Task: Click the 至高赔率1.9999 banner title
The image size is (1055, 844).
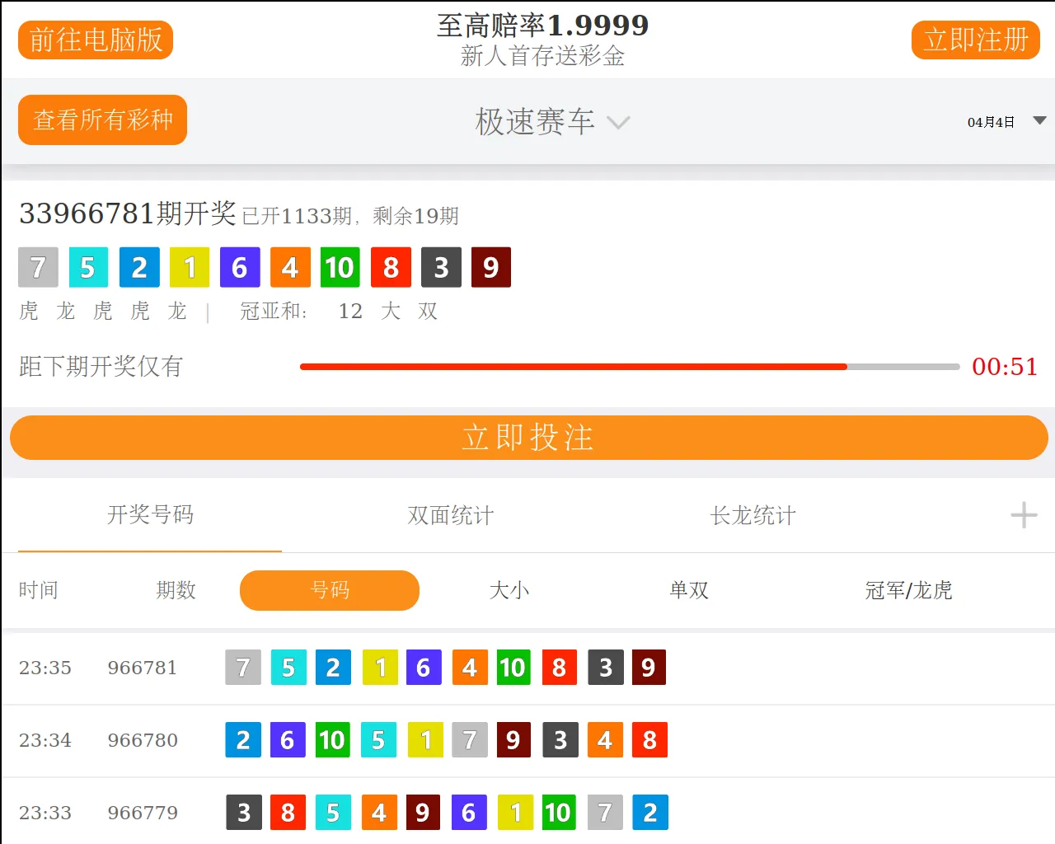Action: click(542, 26)
